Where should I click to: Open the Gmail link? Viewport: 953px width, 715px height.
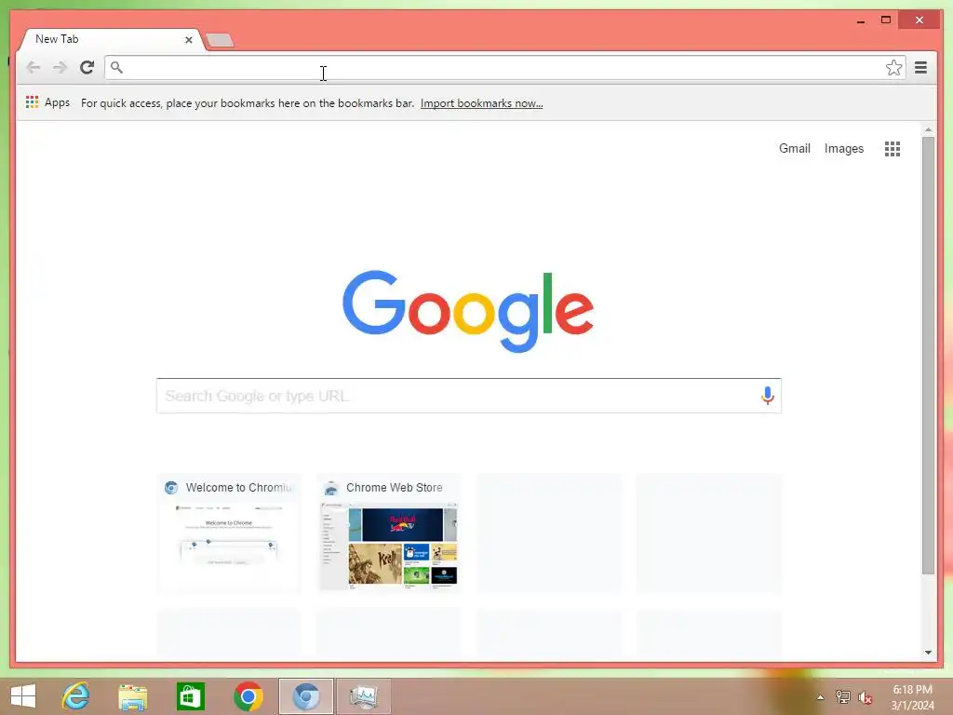pyautogui.click(x=795, y=148)
